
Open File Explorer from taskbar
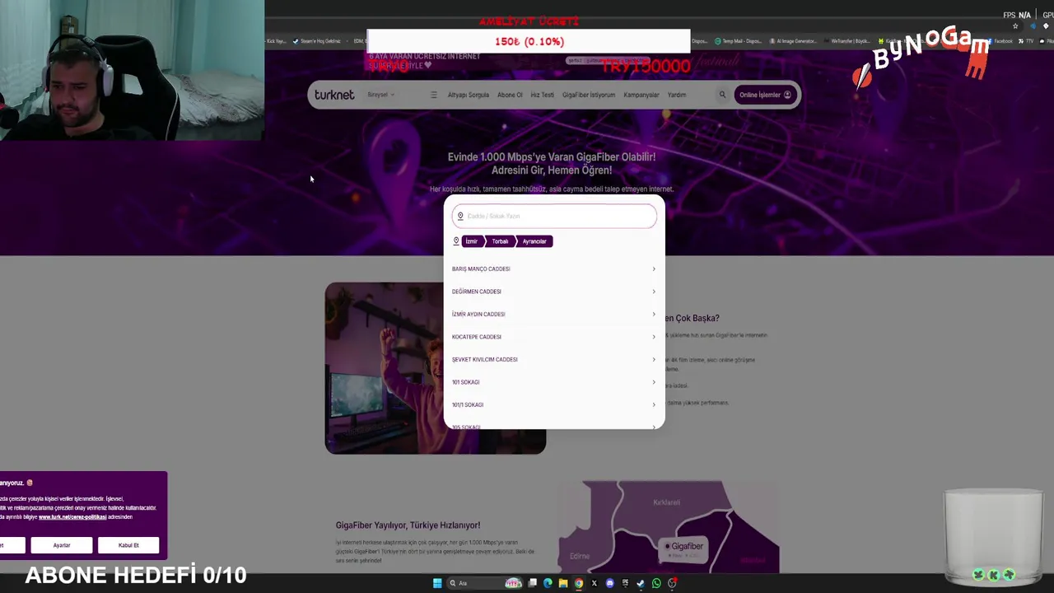(563, 583)
